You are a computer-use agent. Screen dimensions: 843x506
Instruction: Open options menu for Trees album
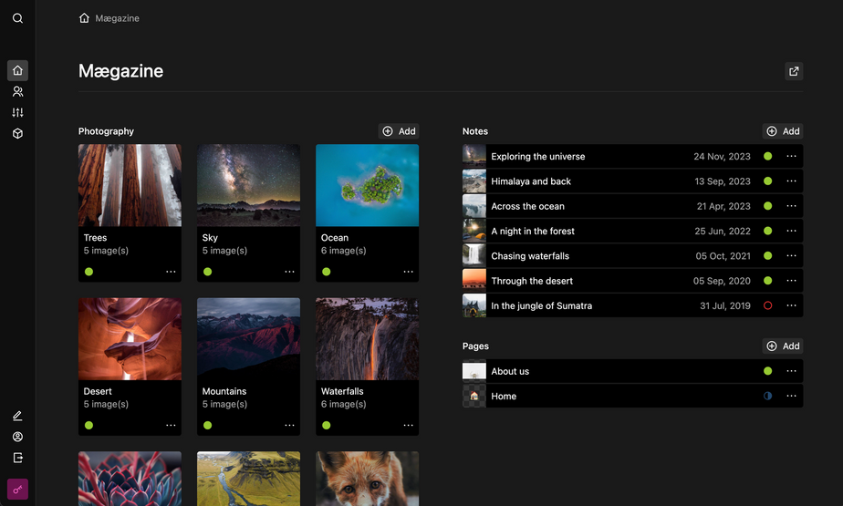click(x=171, y=272)
